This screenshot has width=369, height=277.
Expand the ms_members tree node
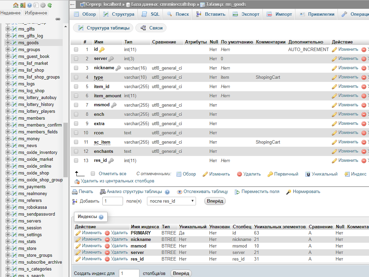(x=8, y=118)
